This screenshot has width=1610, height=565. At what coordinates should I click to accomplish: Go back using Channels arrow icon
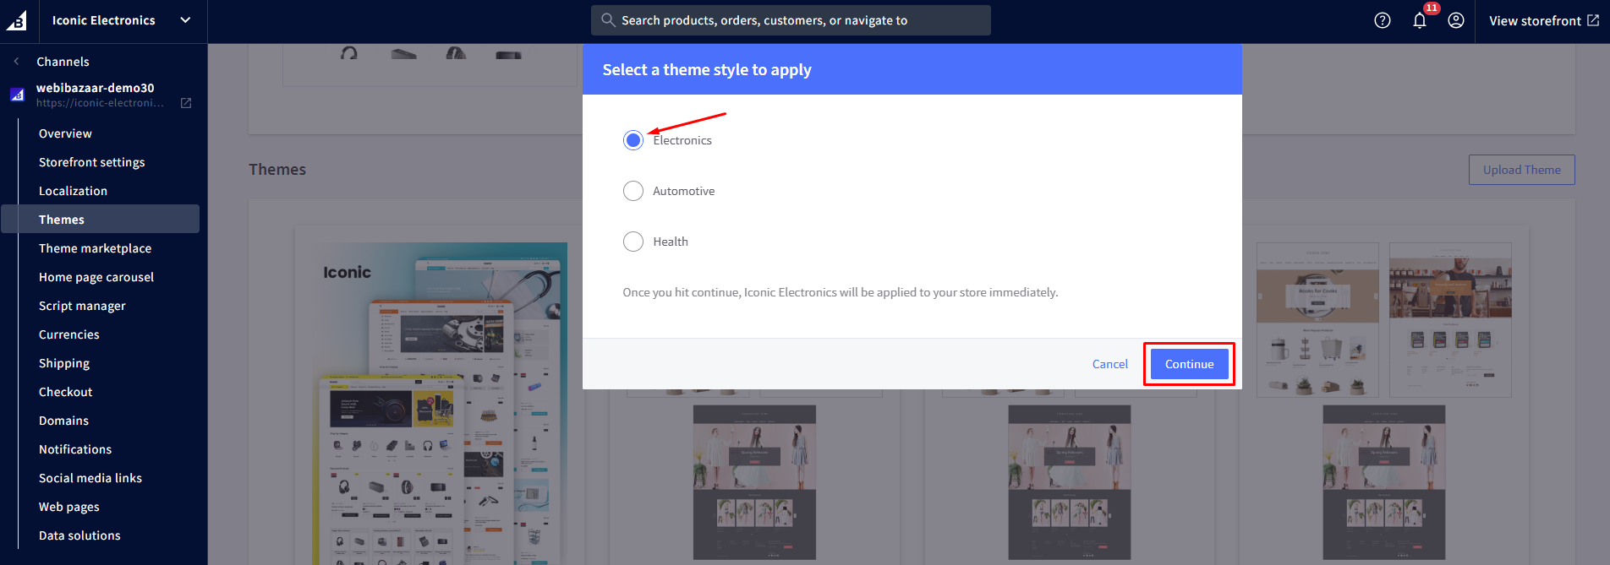coord(16,62)
